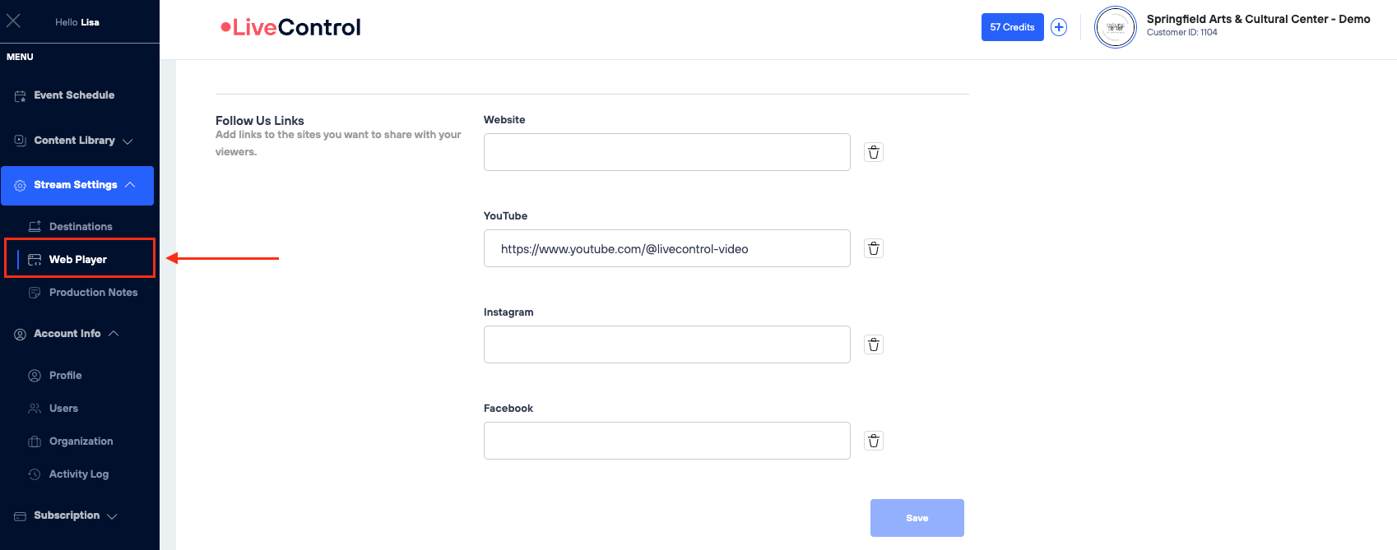Delete the Website link with trash icon
The width and height of the screenshot is (1397, 550).
[x=874, y=152]
